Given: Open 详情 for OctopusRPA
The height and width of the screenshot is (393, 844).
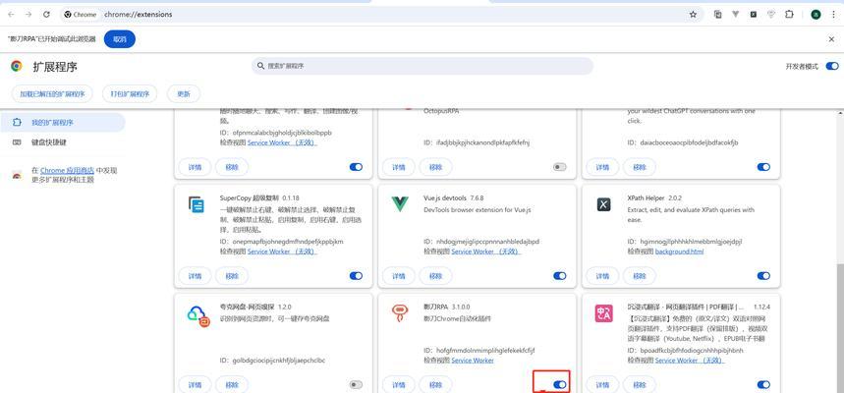Looking at the screenshot, I should tap(399, 167).
